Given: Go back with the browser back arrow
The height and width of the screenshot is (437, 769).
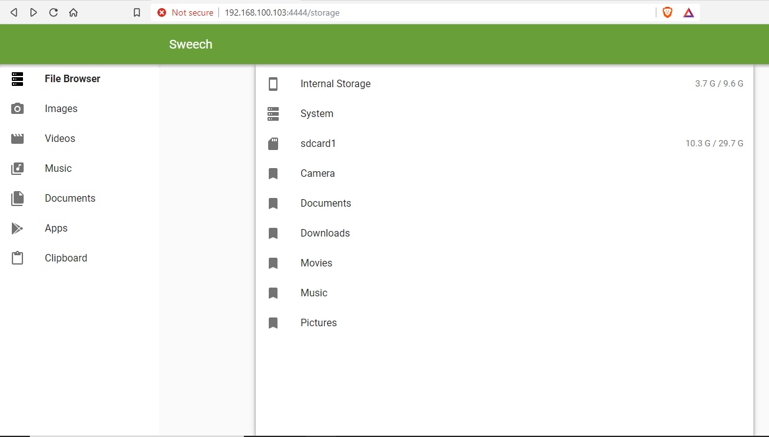Looking at the screenshot, I should (x=14, y=12).
